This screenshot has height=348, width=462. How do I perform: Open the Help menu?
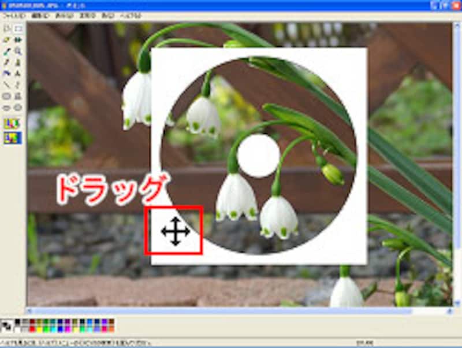(x=131, y=16)
